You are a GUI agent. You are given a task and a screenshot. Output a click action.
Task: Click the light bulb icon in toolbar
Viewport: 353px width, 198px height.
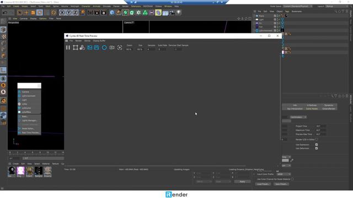(x=179, y=13)
